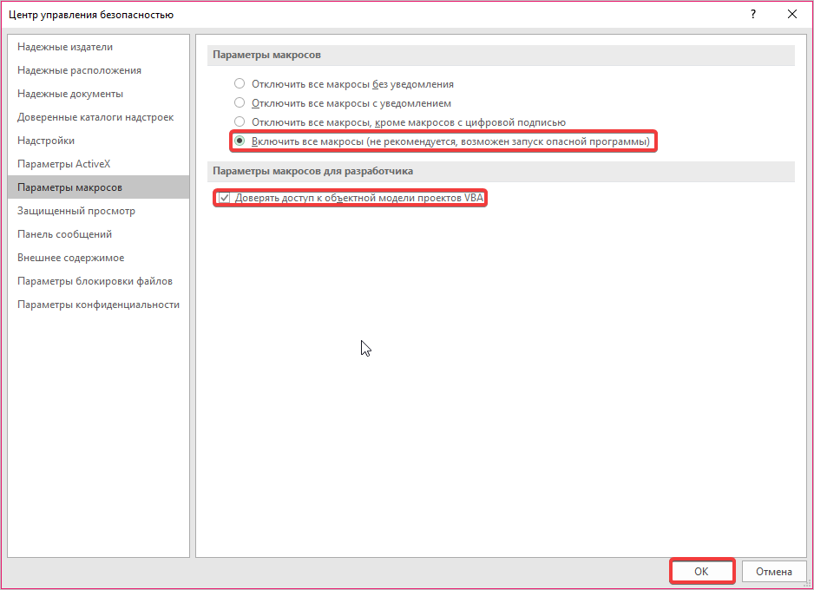Toggle 'Доверять доступ к объектной модели проектов VBA'
The height and width of the screenshot is (590, 814).
(x=224, y=198)
